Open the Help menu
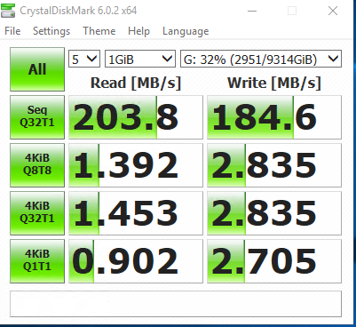The image size is (356, 327). 138,31
